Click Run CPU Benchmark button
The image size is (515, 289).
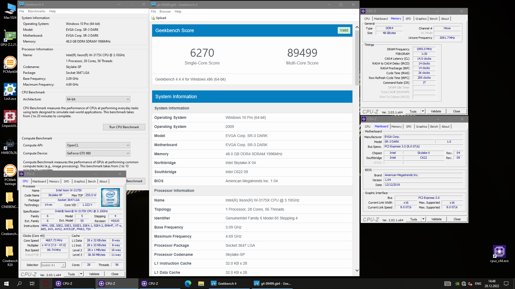coord(124,127)
